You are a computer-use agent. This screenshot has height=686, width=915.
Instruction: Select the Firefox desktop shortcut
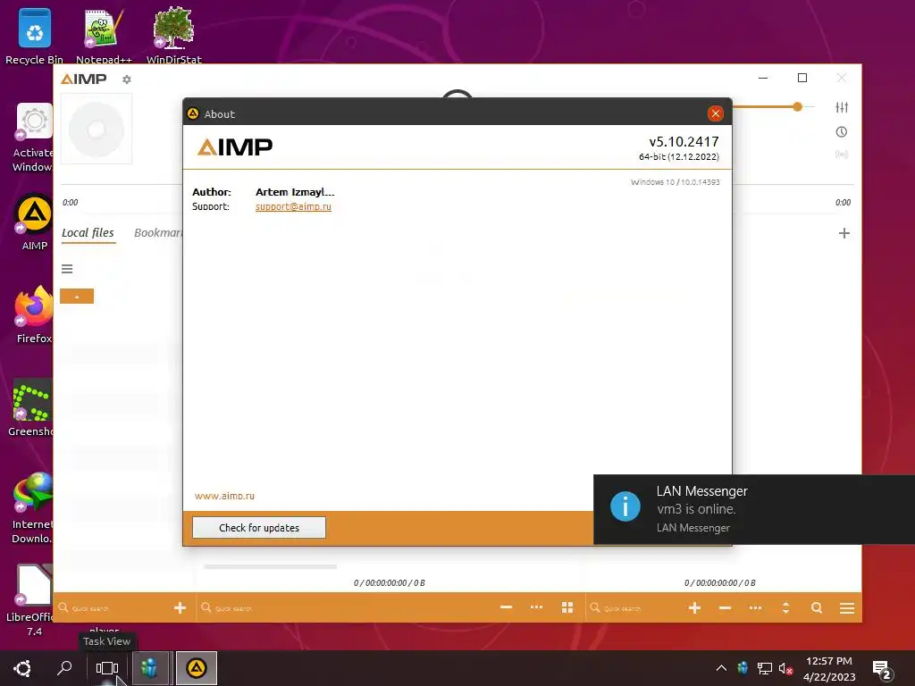tap(34, 315)
